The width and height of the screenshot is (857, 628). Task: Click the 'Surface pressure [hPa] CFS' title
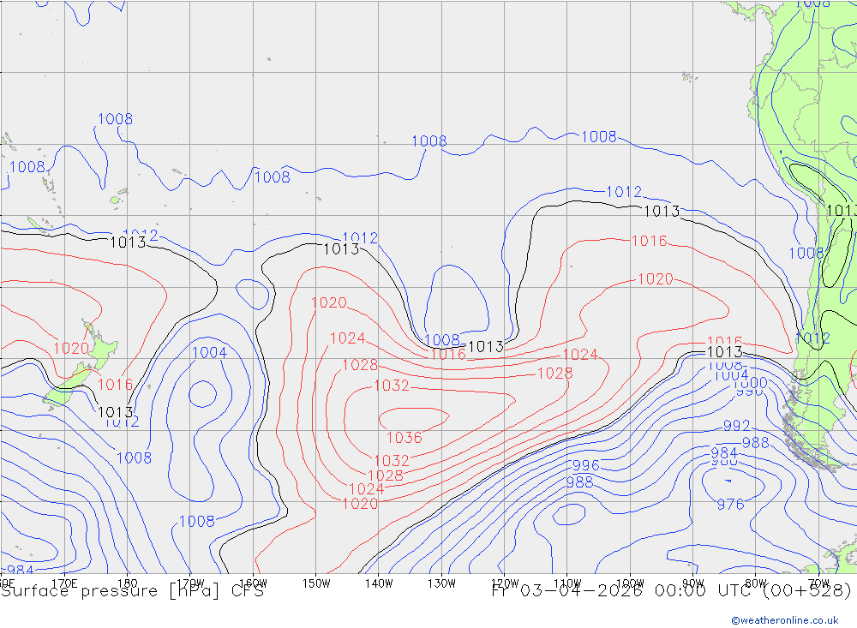coord(132,590)
